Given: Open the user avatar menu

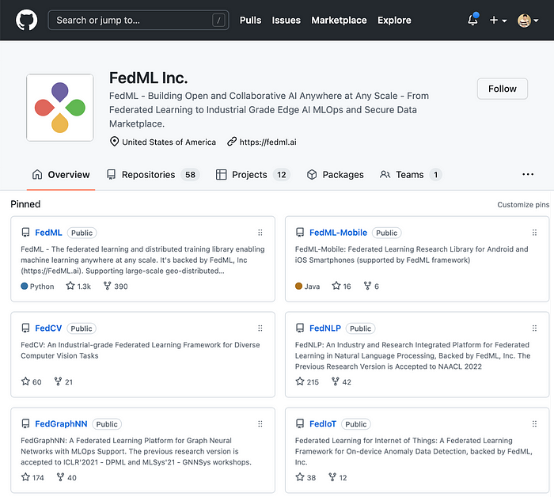Looking at the screenshot, I should tap(528, 20).
